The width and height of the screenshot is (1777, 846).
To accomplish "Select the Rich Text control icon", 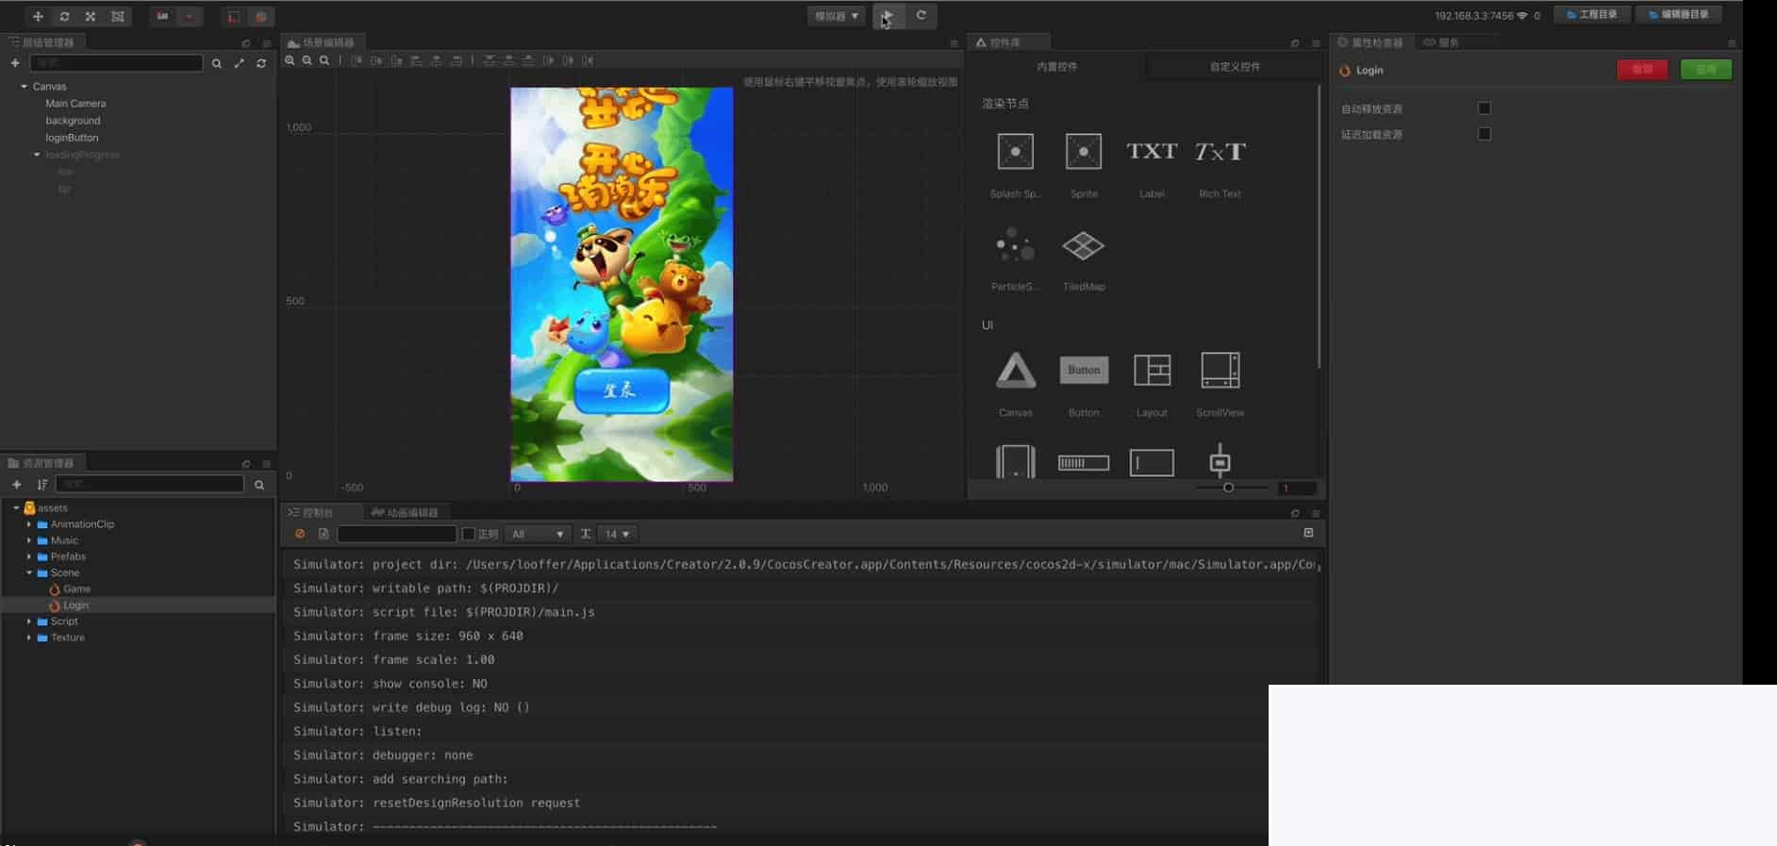I will point(1220,152).
